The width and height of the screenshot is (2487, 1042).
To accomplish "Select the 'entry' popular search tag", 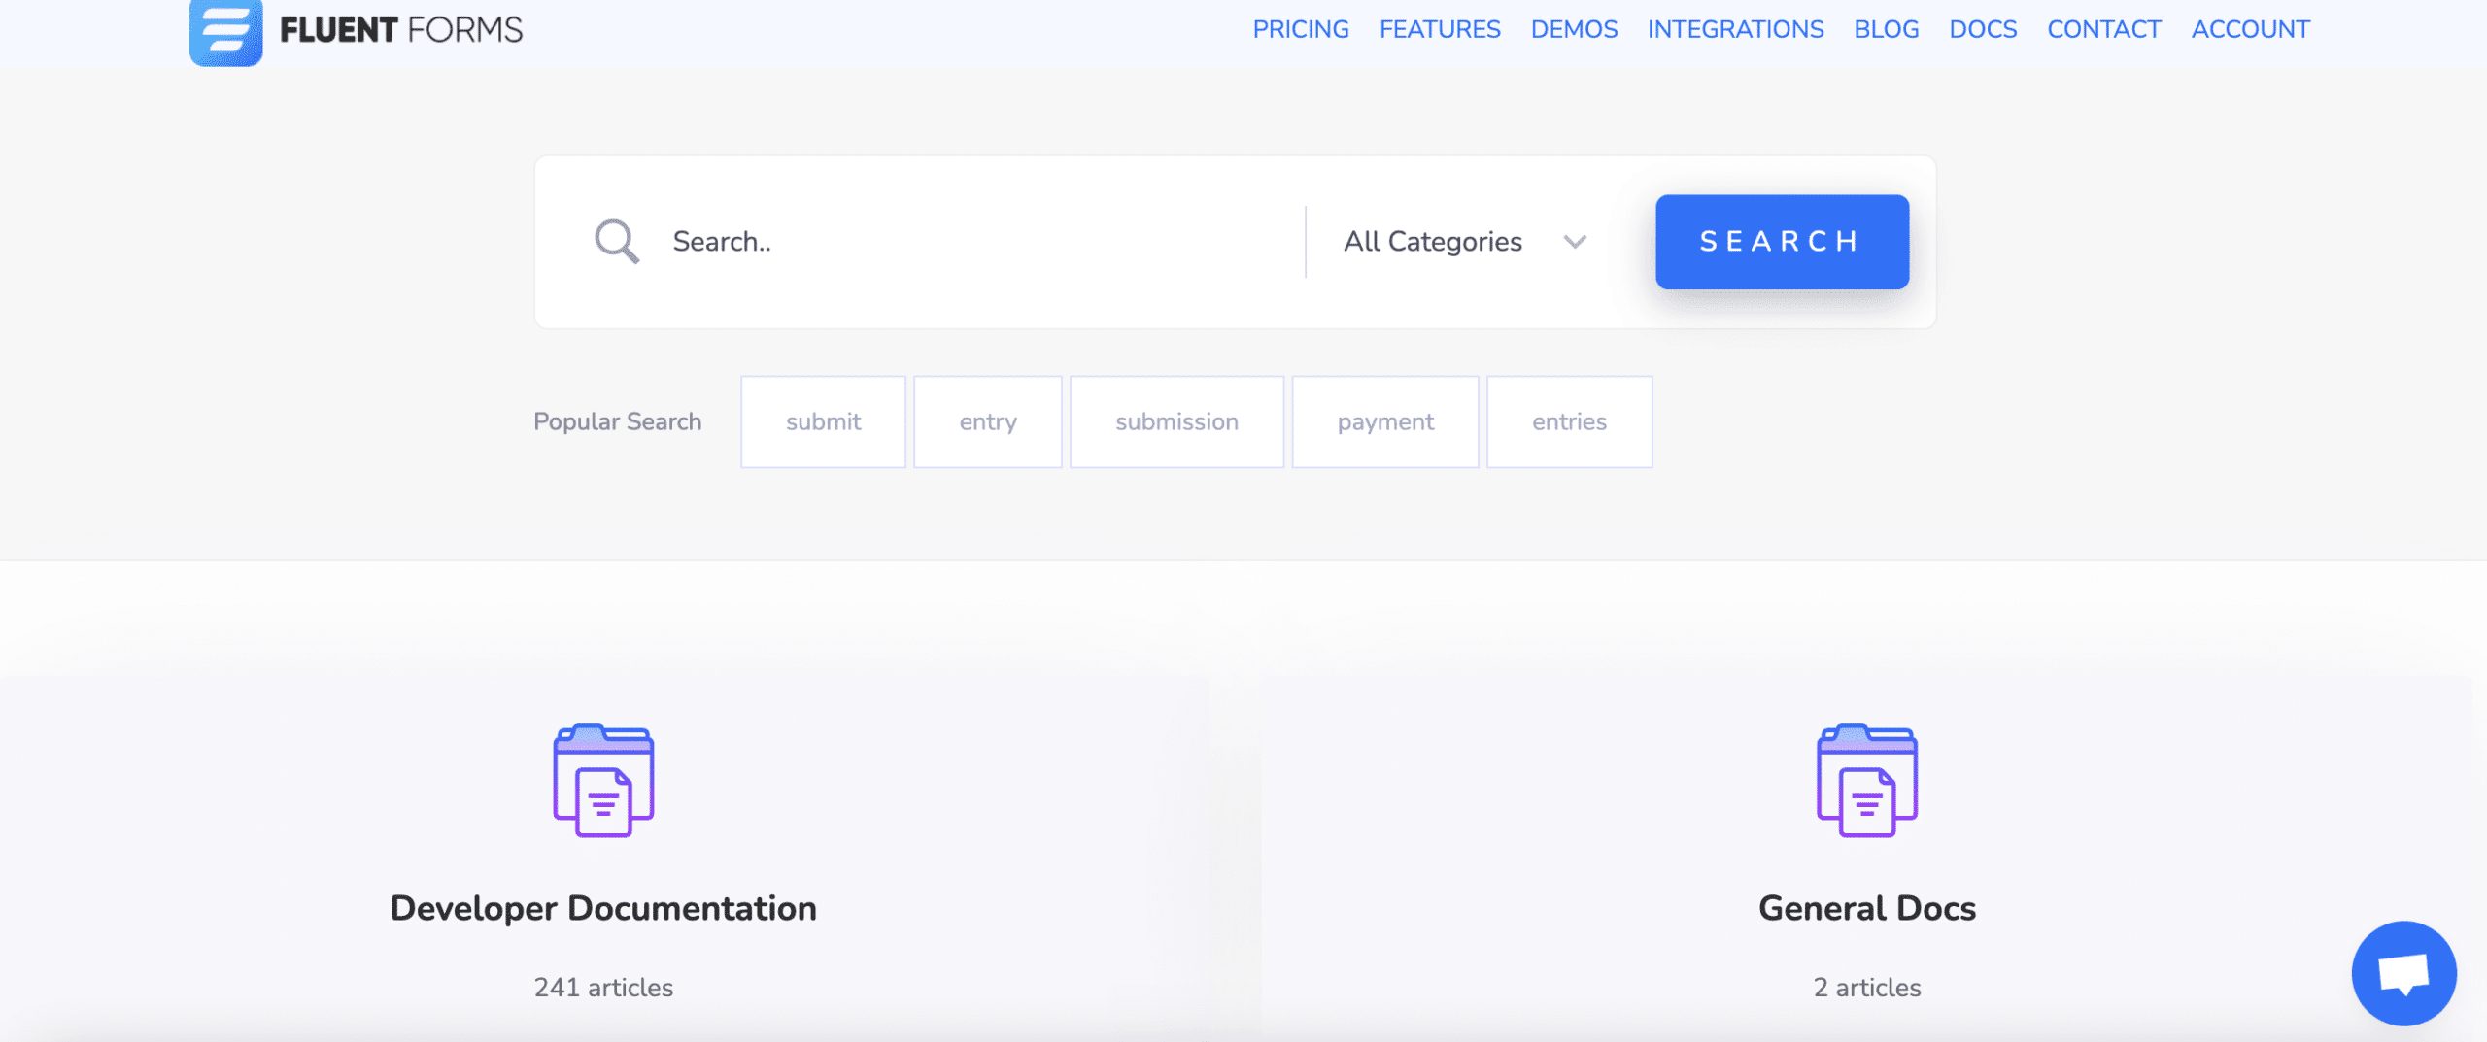I will [987, 421].
